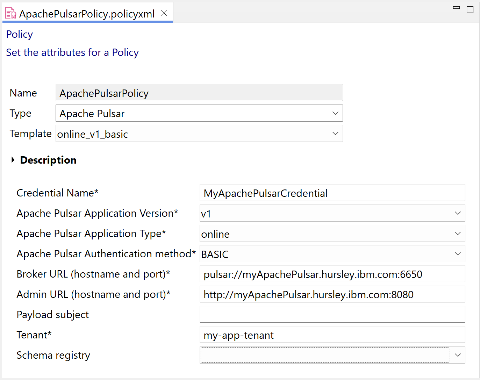Viewport: 480px width, 380px height.
Task: Open the Apache Pulsar Application Version dropdown
Action: point(332,213)
